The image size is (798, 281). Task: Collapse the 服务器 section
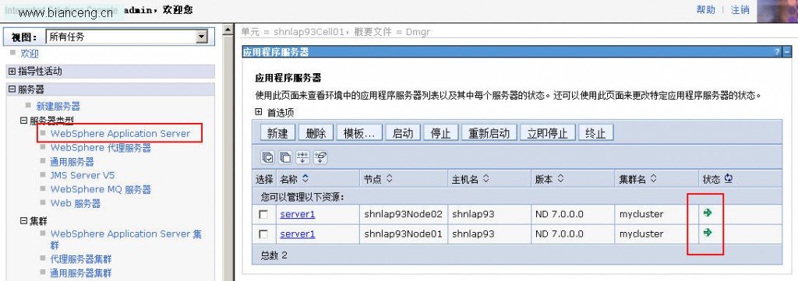tap(12, 90)
